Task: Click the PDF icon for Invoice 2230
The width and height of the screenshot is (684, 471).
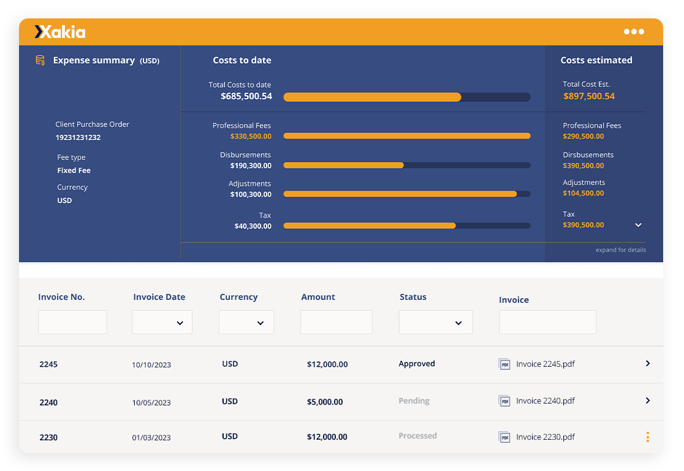Action: tap(504, 437)
